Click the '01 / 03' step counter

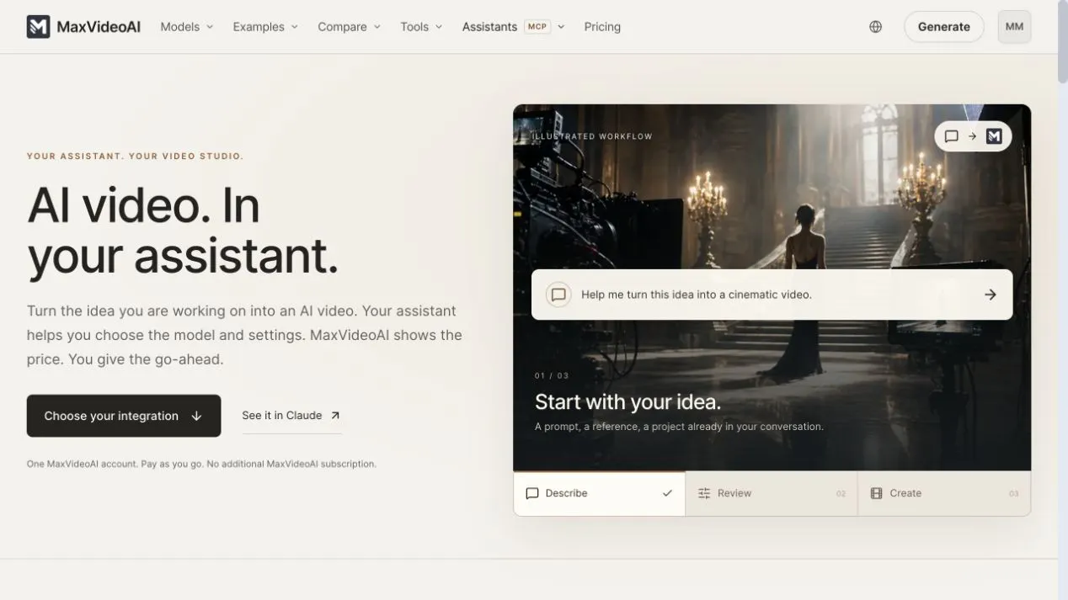(x=552, y=375)
